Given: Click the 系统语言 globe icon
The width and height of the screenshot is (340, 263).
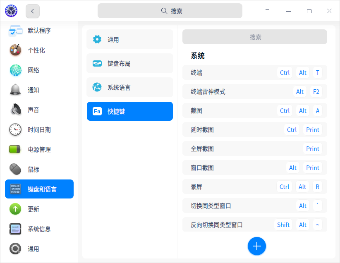Looking at the screenshot, I should click(97, 87).
